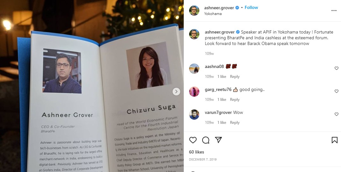The image size is (341, 172).
Task: Save post with bookmark icon
Action: pos(335,140)
